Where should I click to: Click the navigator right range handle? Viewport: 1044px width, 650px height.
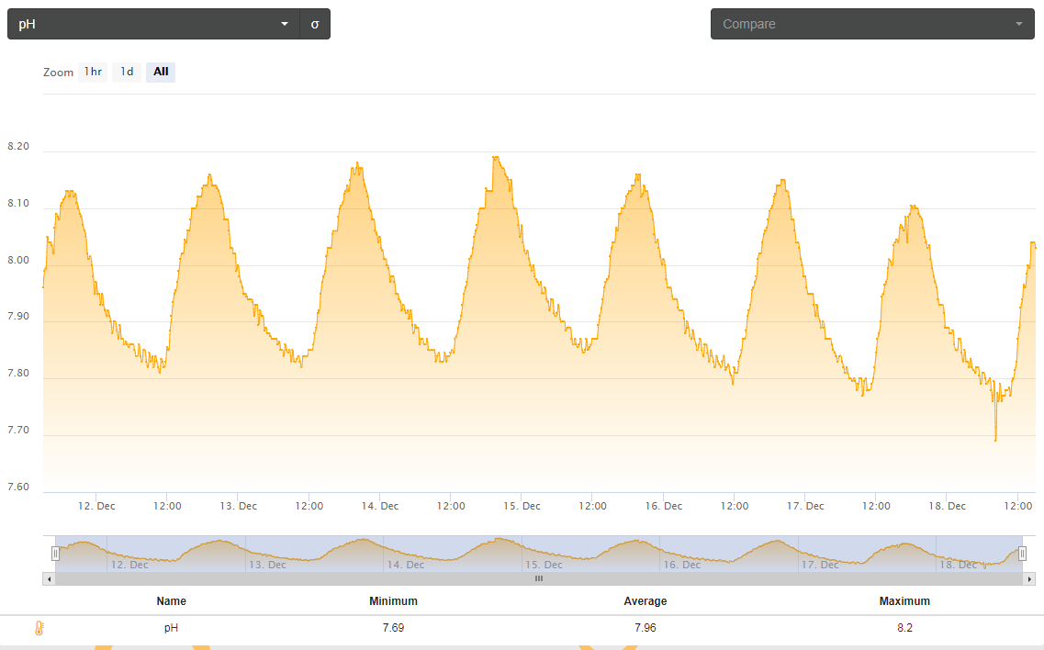click(1022, 554)
